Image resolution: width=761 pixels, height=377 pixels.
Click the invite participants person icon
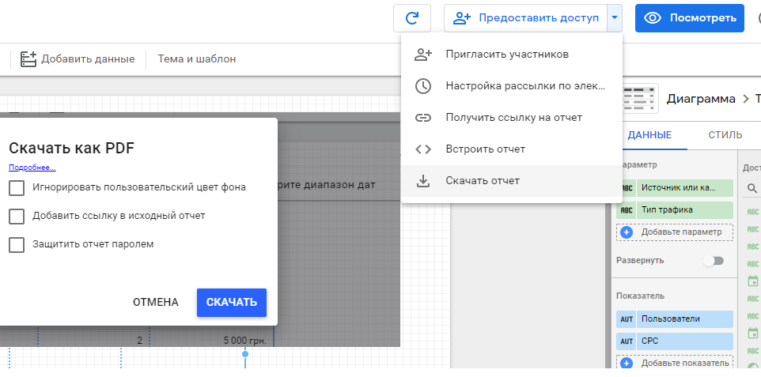(423, 55)
